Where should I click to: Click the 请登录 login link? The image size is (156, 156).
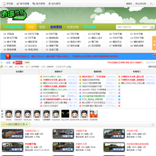pyautogui.click(x=129, y=3)
